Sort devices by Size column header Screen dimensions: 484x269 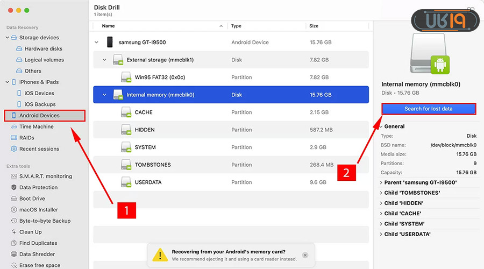click(314, 26)
